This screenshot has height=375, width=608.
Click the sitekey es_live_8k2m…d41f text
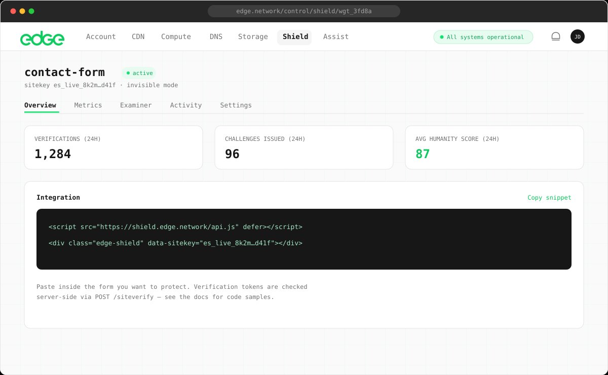(70, 85)
